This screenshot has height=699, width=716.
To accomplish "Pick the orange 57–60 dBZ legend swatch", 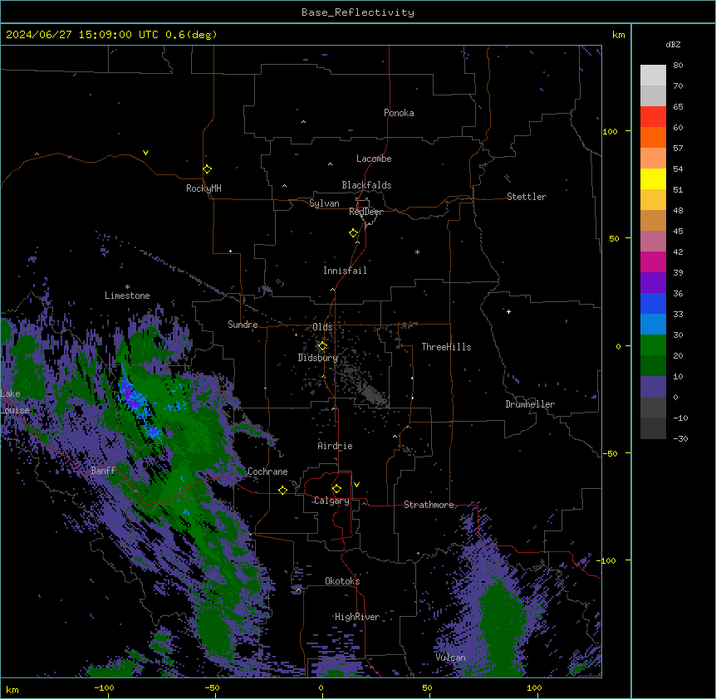I will [x=653, y=137].
